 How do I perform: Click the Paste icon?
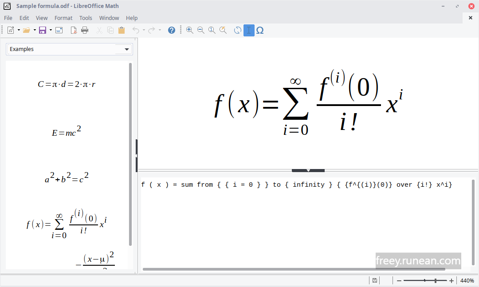(x=121, y=30)
